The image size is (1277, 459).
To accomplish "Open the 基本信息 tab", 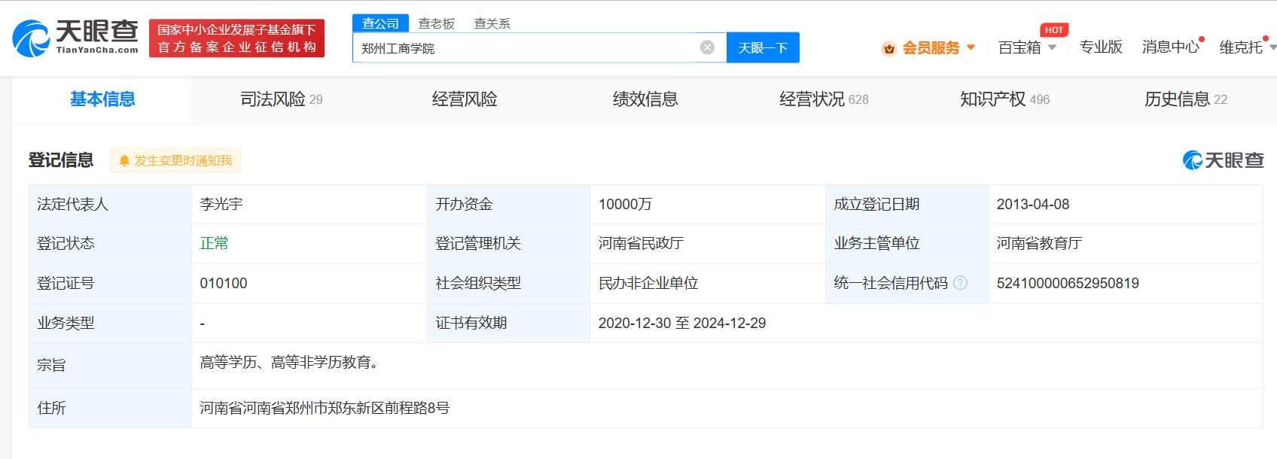I will [102, 99].
